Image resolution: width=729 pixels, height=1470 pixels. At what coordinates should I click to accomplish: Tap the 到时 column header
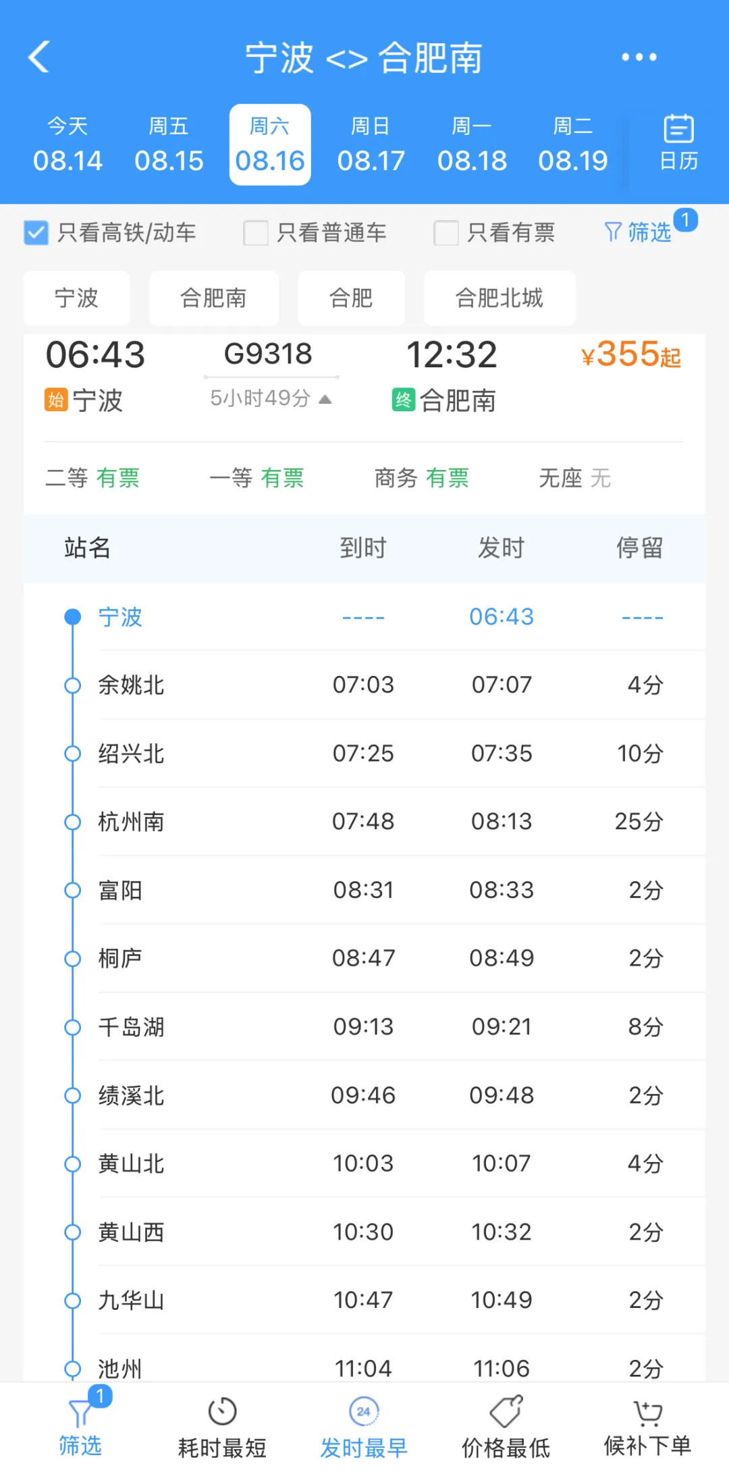tap(363, 548)
